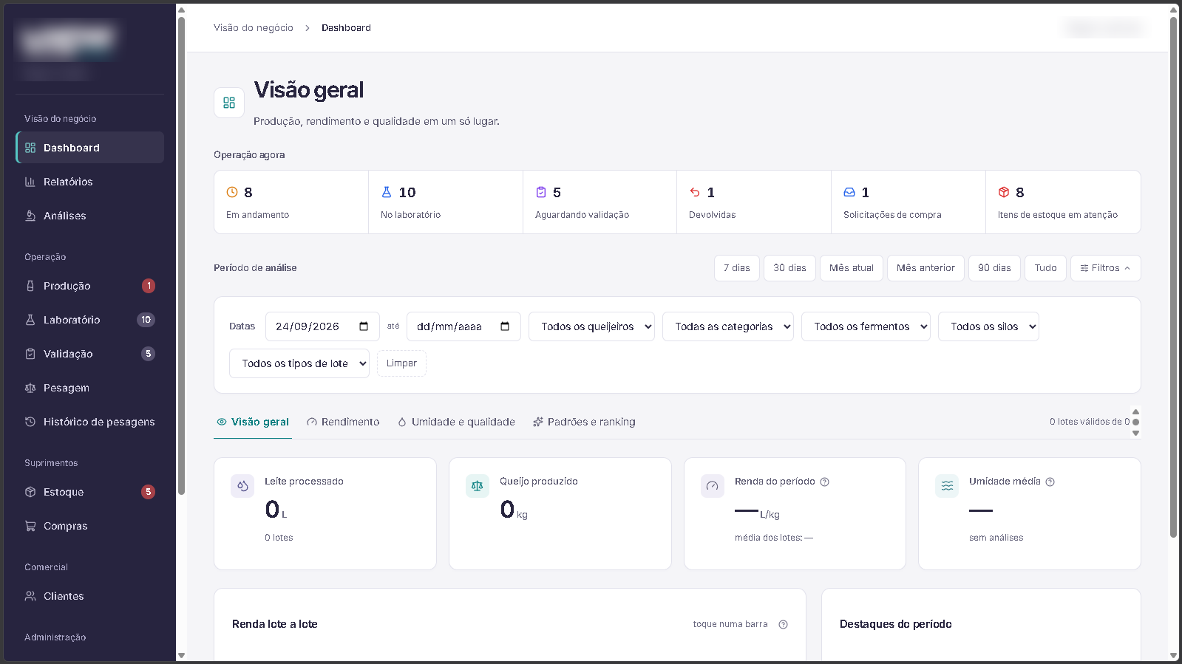Click the clock icon on Em andamento card
The image size is (1182, 664).
pos(232,192)
